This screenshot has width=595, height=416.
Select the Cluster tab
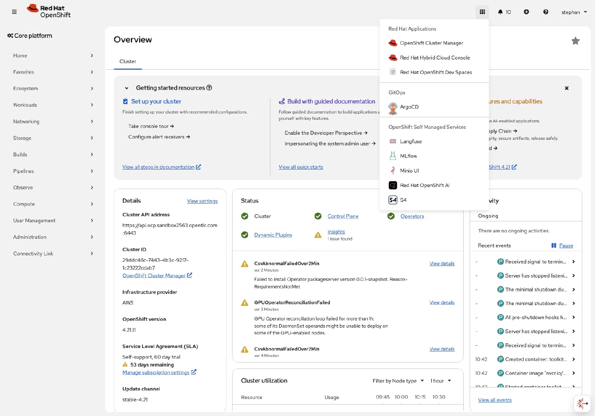point(127,62)
